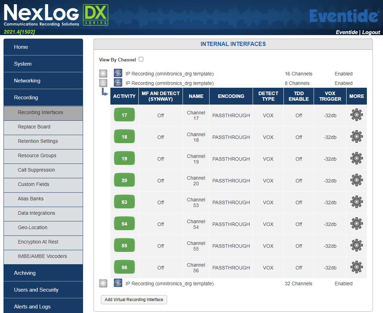This screenshot has height=313, width=383.
Task: Expand the 16 Channels IP Recording interface
Action: click(103, 74)
